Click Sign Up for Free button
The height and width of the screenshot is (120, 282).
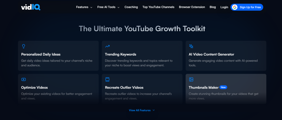pos(247,7)
